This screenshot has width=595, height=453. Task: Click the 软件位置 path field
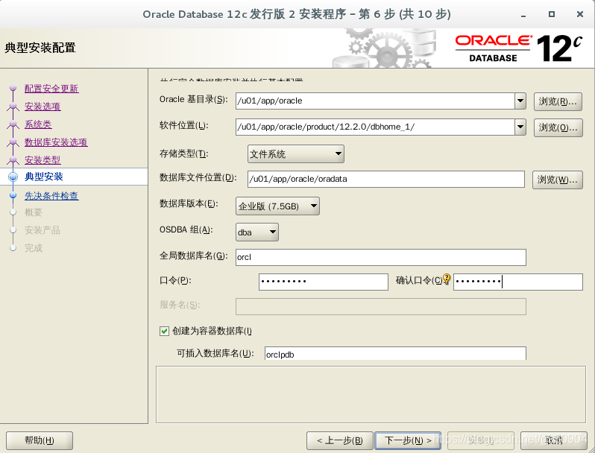pos(375,127)
